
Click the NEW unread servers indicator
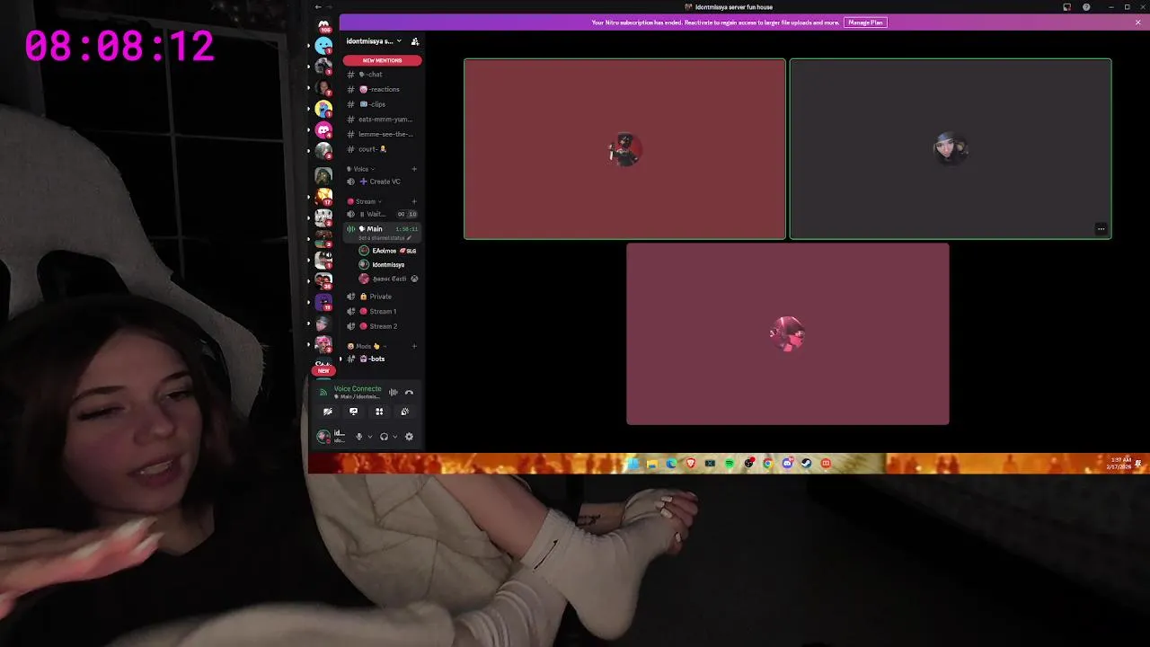coord(323,370)
